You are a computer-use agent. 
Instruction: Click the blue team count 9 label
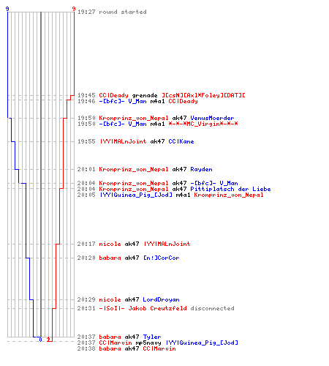[7, 9]
